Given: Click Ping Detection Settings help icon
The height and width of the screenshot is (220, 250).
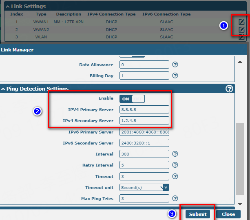Looking at the screenshot, I should 229,89.
